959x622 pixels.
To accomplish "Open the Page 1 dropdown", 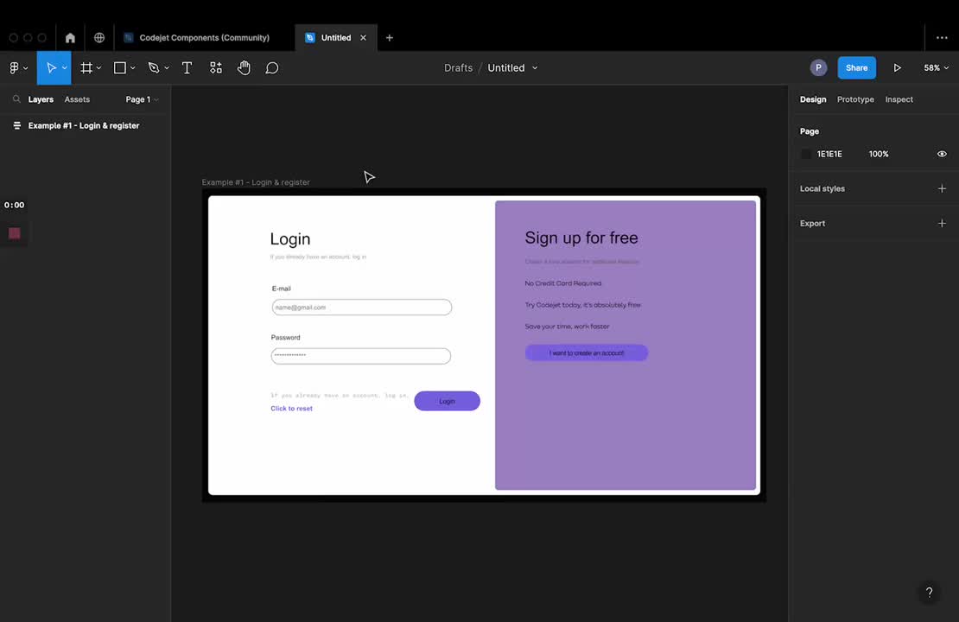I will click(141, 98).
